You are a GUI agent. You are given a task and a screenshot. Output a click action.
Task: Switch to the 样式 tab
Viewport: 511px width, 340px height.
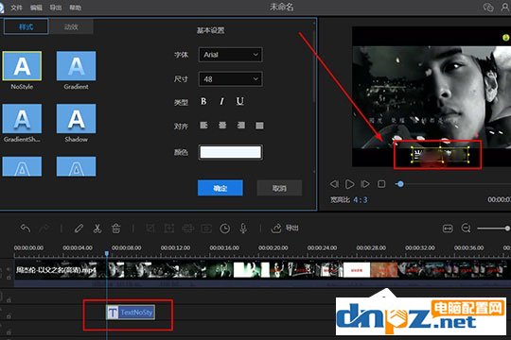(26, 26)
